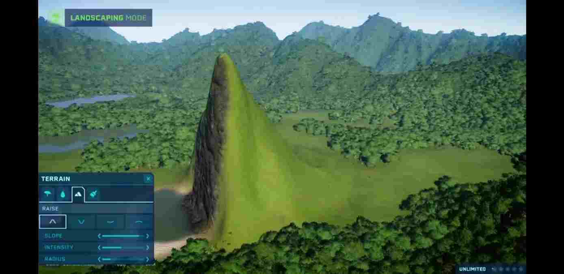
Task: Switch to the water droplet tab
Action: click(x=63, y=194)
